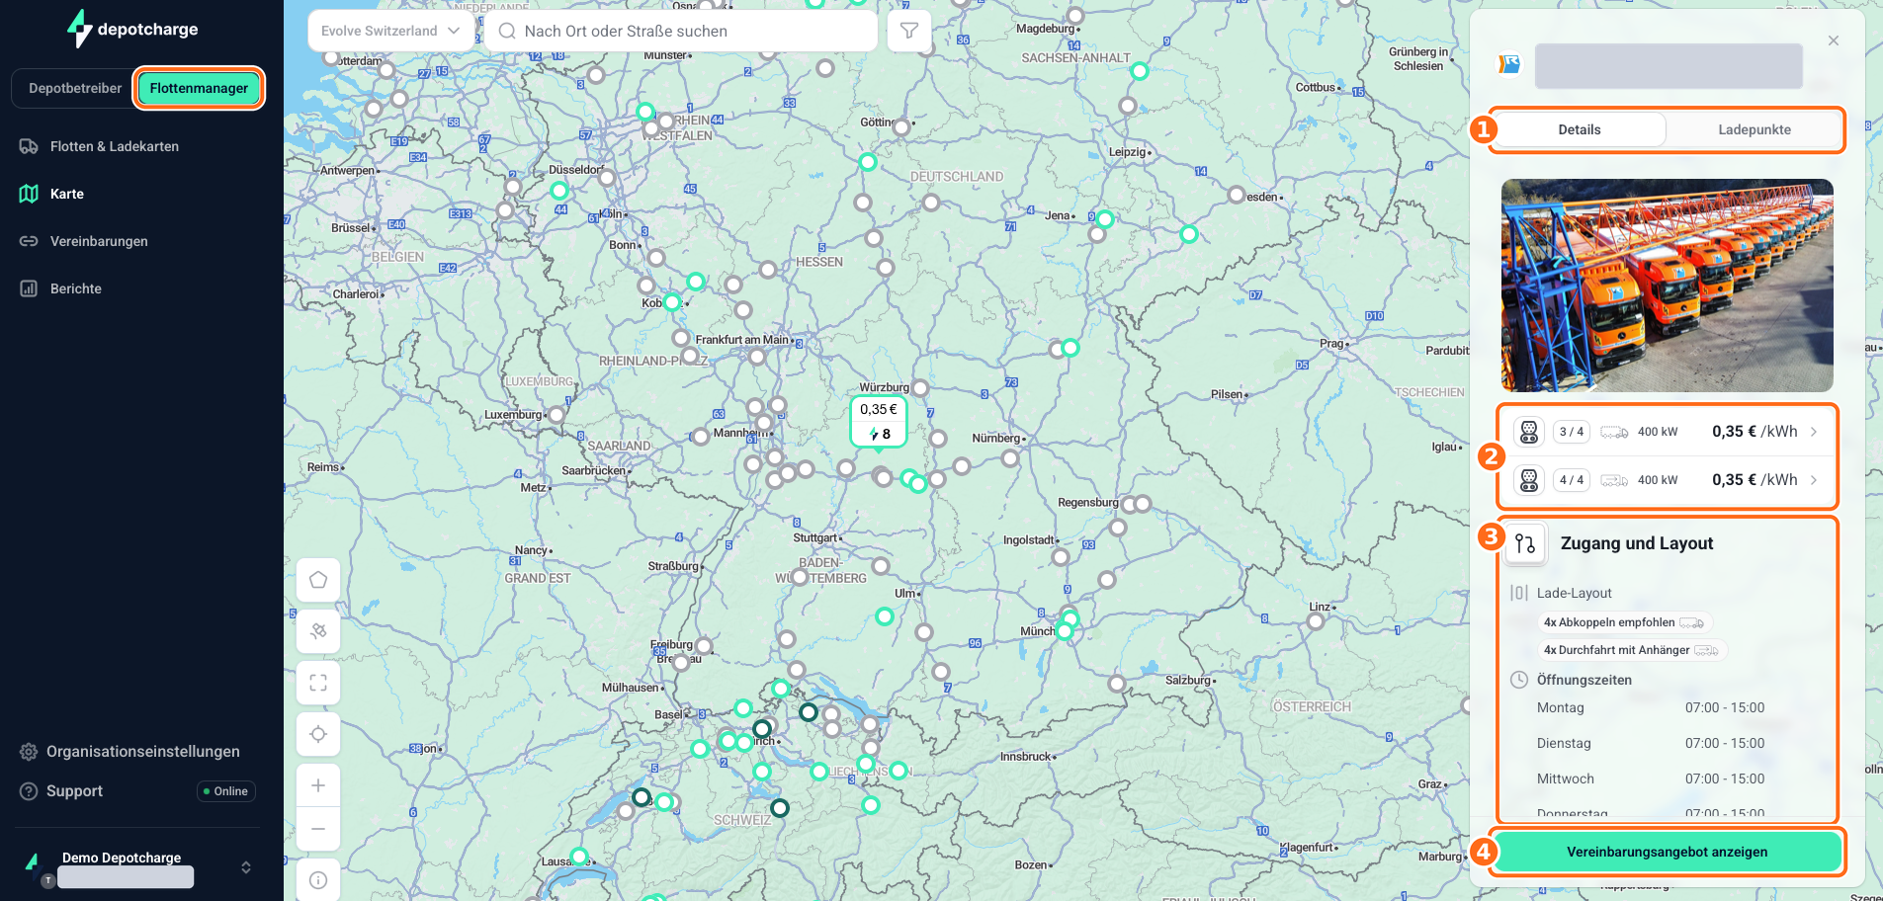Expand the 3 / 4 charger row
The image size is (1883, 901).
point(1668,432)
